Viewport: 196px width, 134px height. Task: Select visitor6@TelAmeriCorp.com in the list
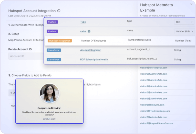(x=155, y=111)
